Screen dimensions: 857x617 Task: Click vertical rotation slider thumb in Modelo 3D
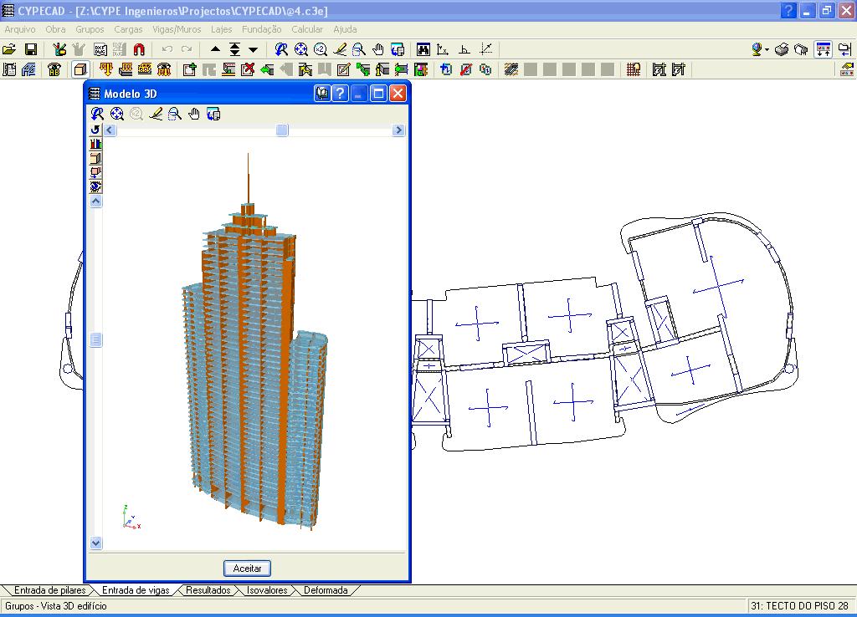click(95, 339)
